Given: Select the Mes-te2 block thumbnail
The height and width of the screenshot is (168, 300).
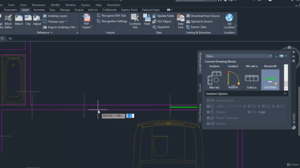Looking at the screenshot, I should (x=214, y=80).
